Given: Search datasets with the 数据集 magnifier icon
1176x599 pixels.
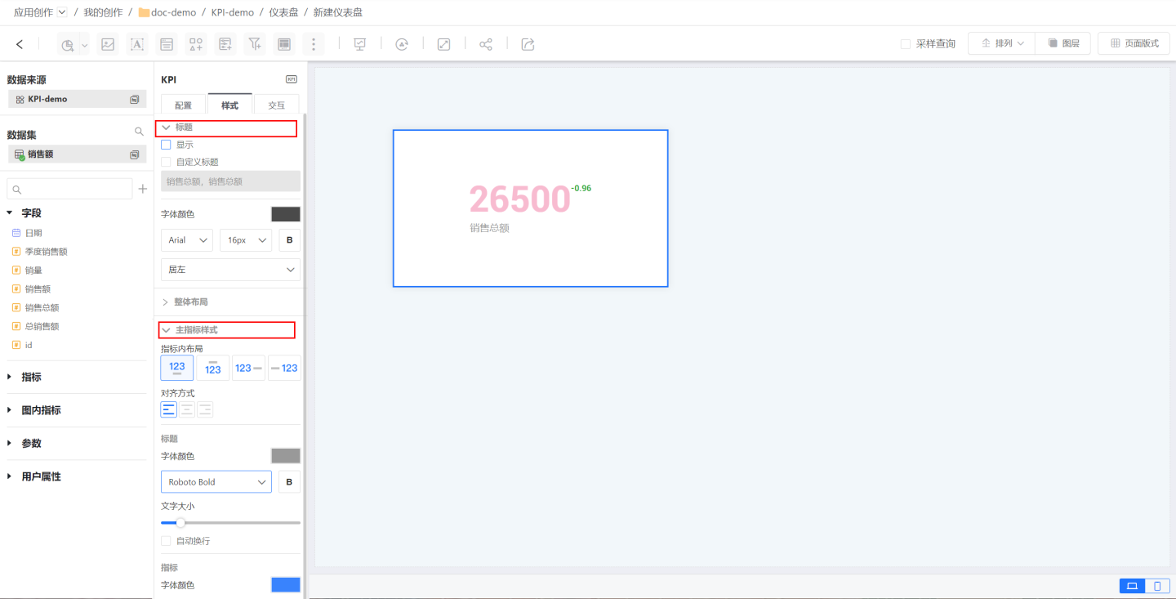Looking at the screenshot, I should pyautogui.click(x=139, y=132).
